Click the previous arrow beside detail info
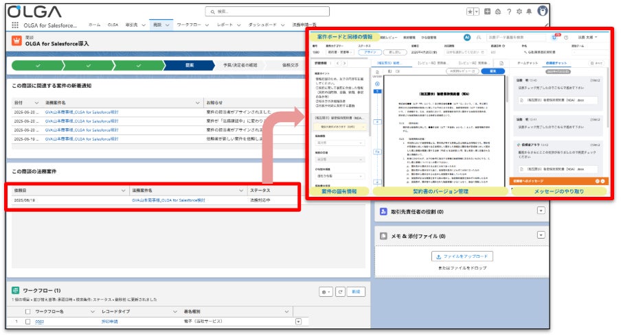The width and height of the screenshot is (621, 336). coord(338,63)
